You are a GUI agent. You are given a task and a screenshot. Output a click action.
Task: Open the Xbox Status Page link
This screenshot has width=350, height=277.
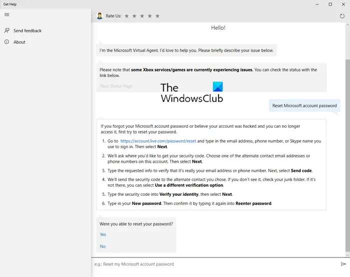(x=116, y=86)
